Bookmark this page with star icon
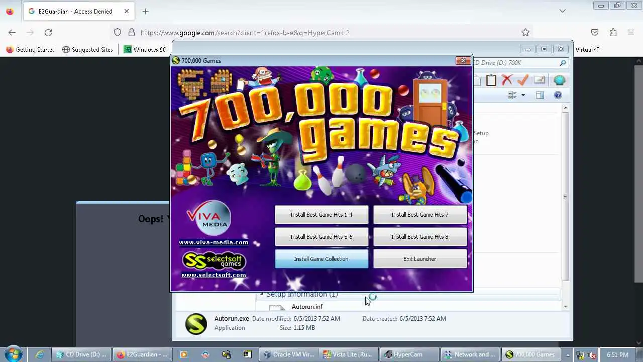Screen dimensions: 643x362 point(525,33)
